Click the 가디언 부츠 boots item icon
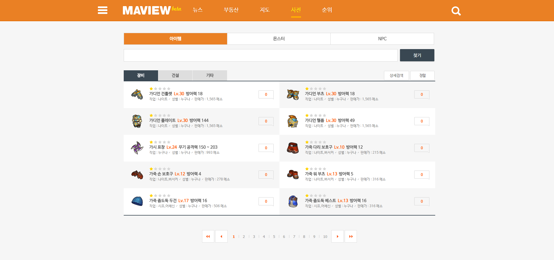The image size is (554, 260). click(293, 94)
